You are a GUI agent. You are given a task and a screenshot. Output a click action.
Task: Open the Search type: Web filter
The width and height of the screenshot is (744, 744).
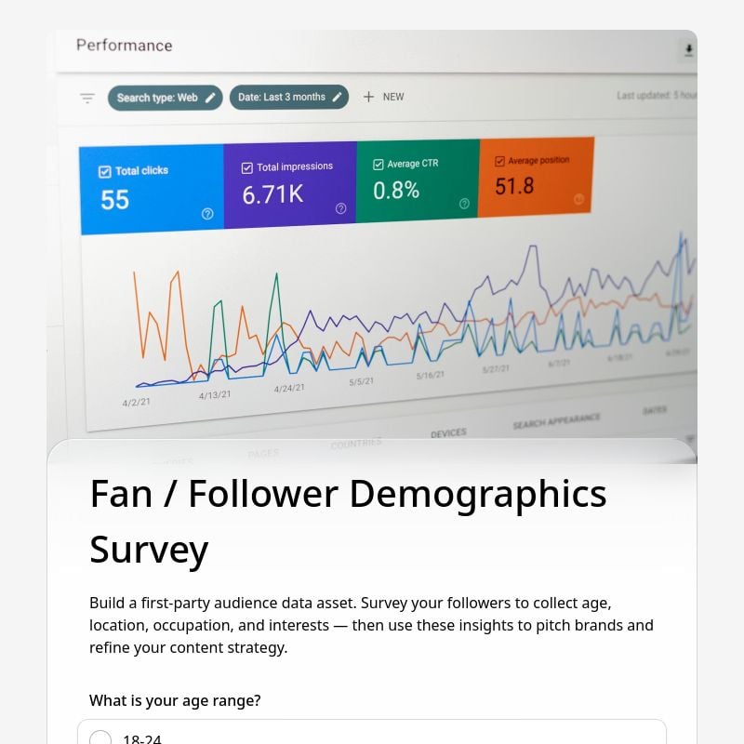point(158,97)
